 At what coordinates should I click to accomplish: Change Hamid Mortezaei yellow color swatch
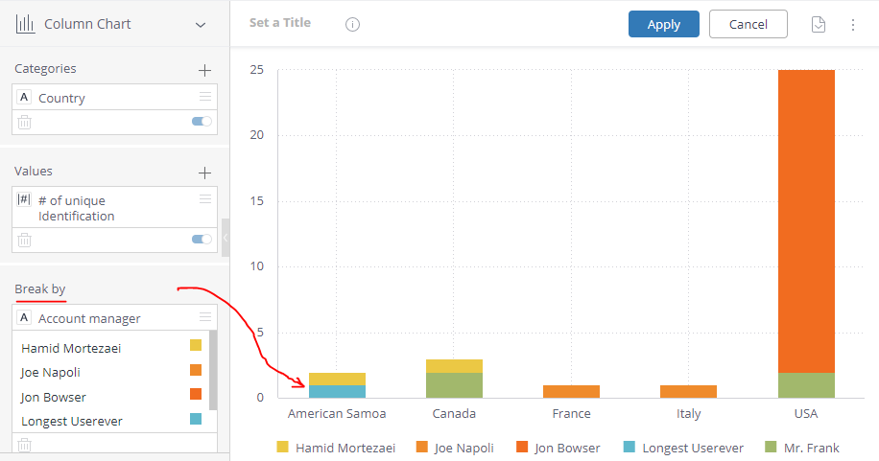pyautogui.click(x=196, y=345)
